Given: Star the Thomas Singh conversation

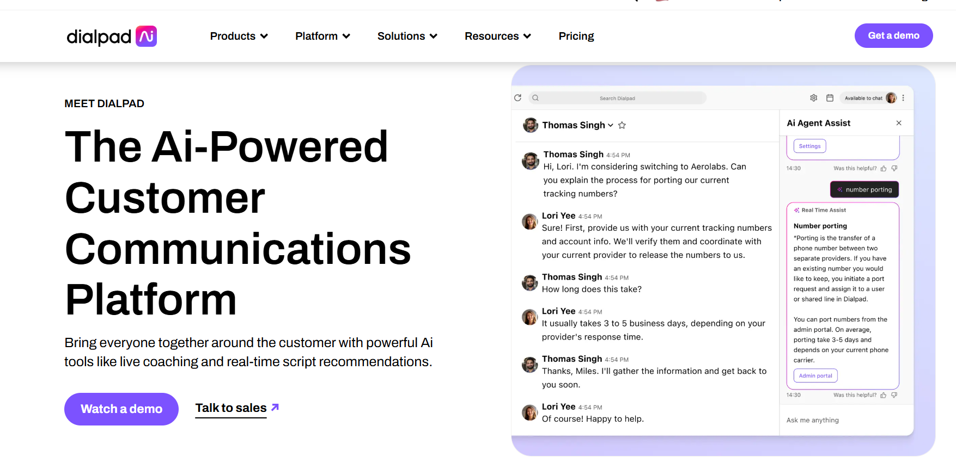Looking at the screenshot, I should click(x=622, y=125).
